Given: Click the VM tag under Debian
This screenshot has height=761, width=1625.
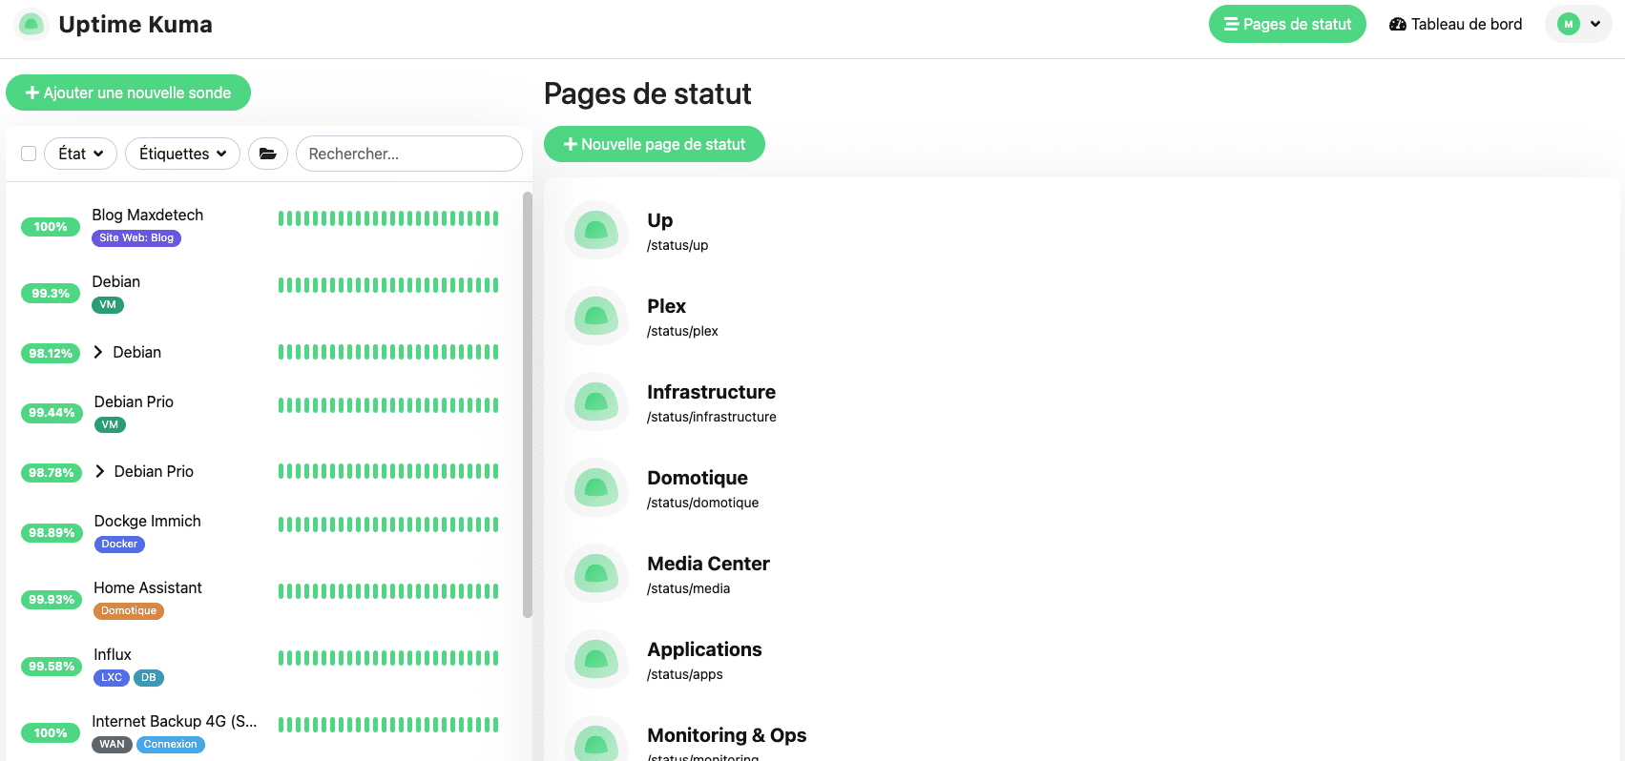Looking at the screenshot, I should 108,305.
